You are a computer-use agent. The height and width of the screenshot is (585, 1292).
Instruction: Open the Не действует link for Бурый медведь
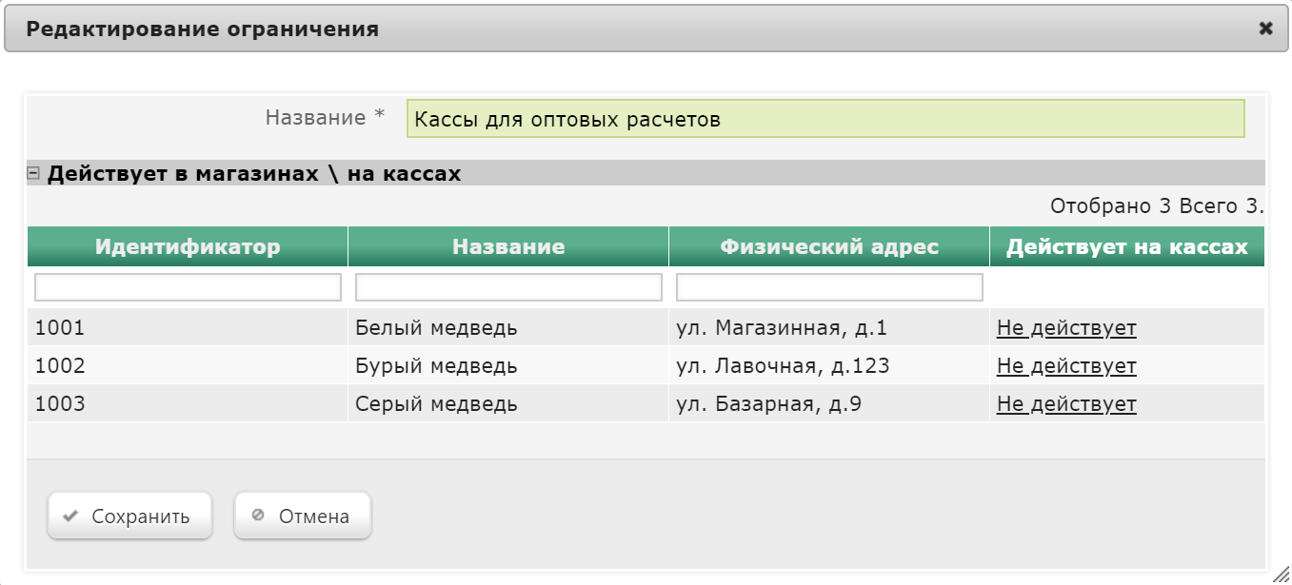(1066, 366)
